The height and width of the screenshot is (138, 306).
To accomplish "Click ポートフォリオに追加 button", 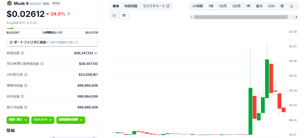I will [52, 42].
